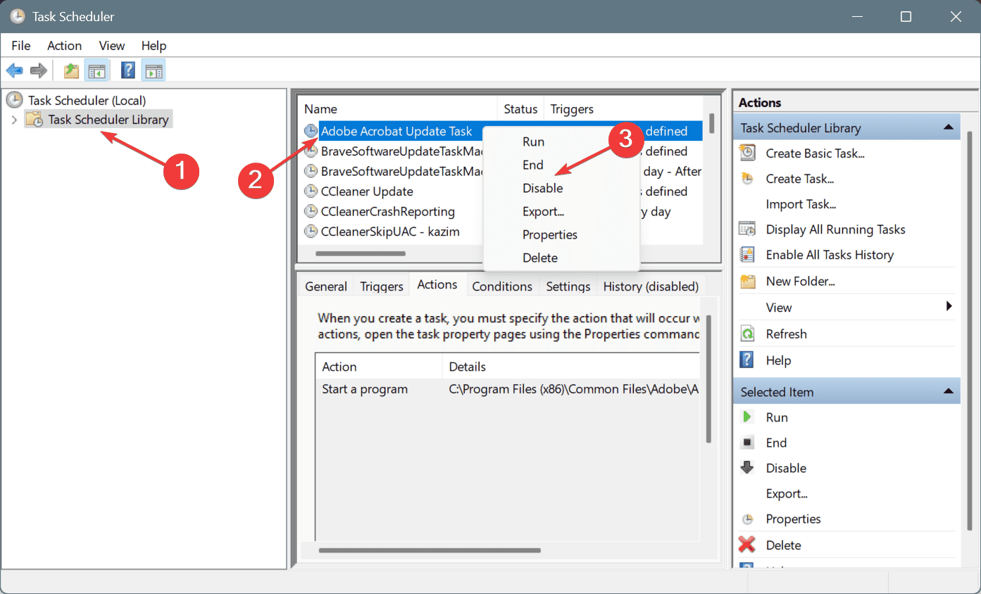Click the Create Basic Task icon
Viewport: 981px width, 594px height.
747,153
